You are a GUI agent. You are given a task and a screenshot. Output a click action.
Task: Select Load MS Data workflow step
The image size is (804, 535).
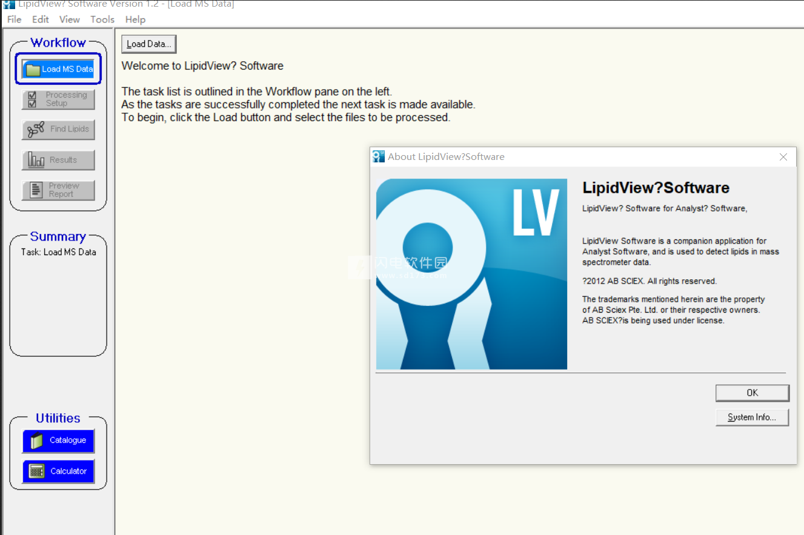click(x=58, y=69)
